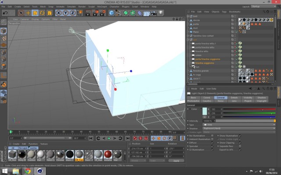Toggle the Y-axis lock
The image size is (281, 175).
[x=65, y=13]
